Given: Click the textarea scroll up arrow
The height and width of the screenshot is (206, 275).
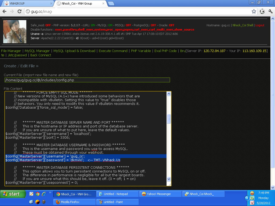Looking at the screenshot, I should [x=169, y=94].
